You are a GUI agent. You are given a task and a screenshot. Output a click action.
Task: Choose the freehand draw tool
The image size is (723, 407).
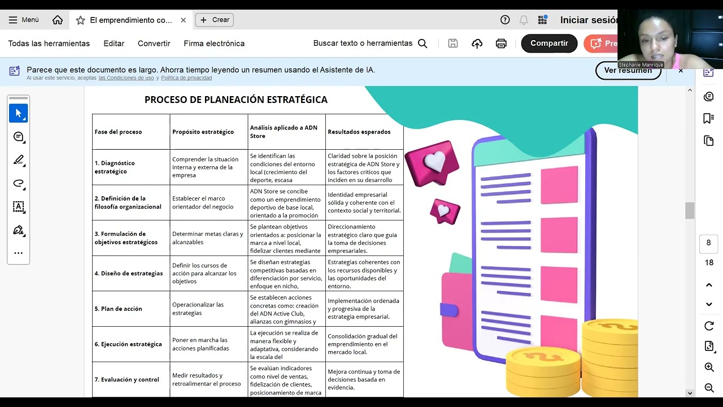pos(19,183)
